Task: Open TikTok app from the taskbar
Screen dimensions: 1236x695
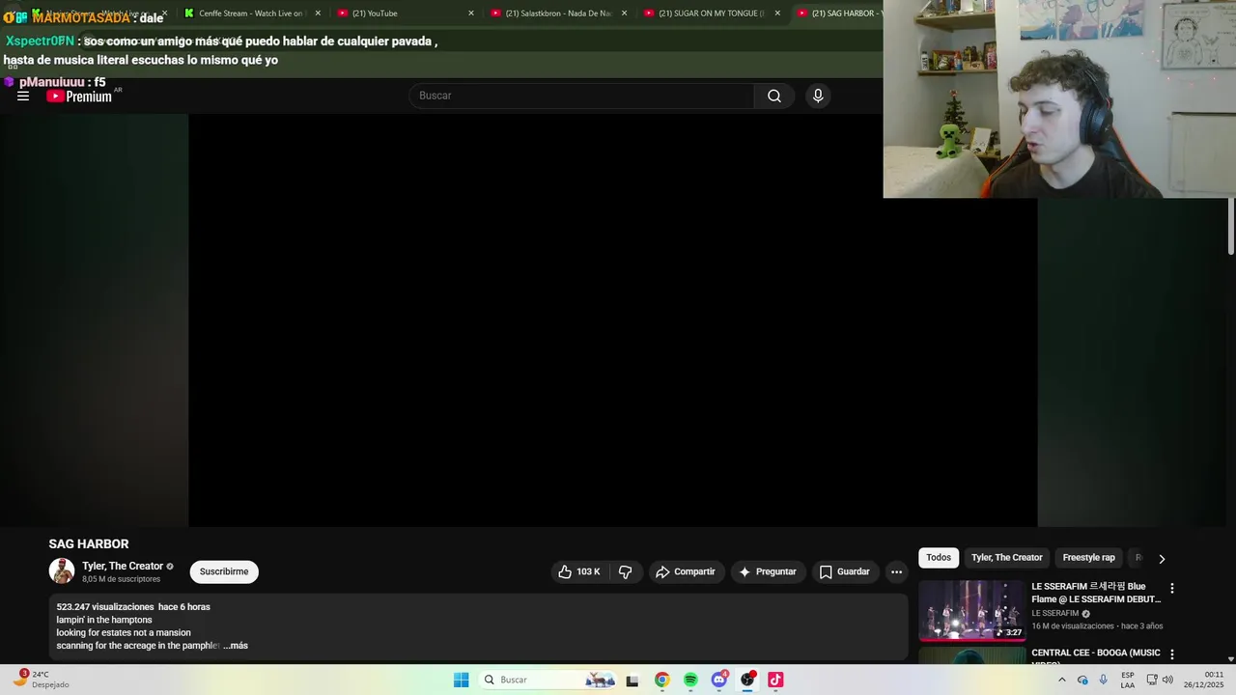Action: point(775,680)
